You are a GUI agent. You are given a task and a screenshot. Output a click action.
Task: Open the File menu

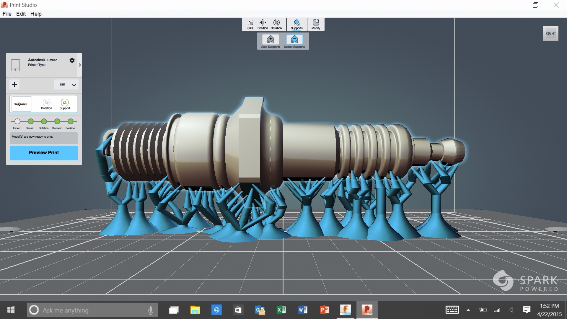click(7, 14)
